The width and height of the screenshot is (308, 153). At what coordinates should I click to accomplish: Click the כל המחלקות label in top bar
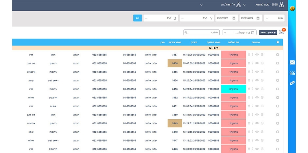click(x=228, y=5)
